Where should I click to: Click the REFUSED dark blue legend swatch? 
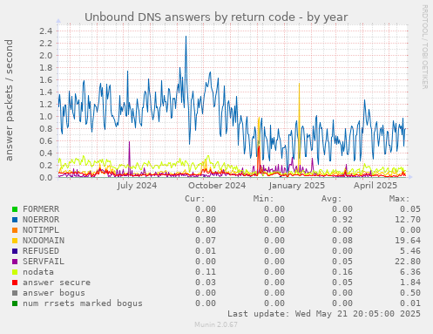(15, 251)
